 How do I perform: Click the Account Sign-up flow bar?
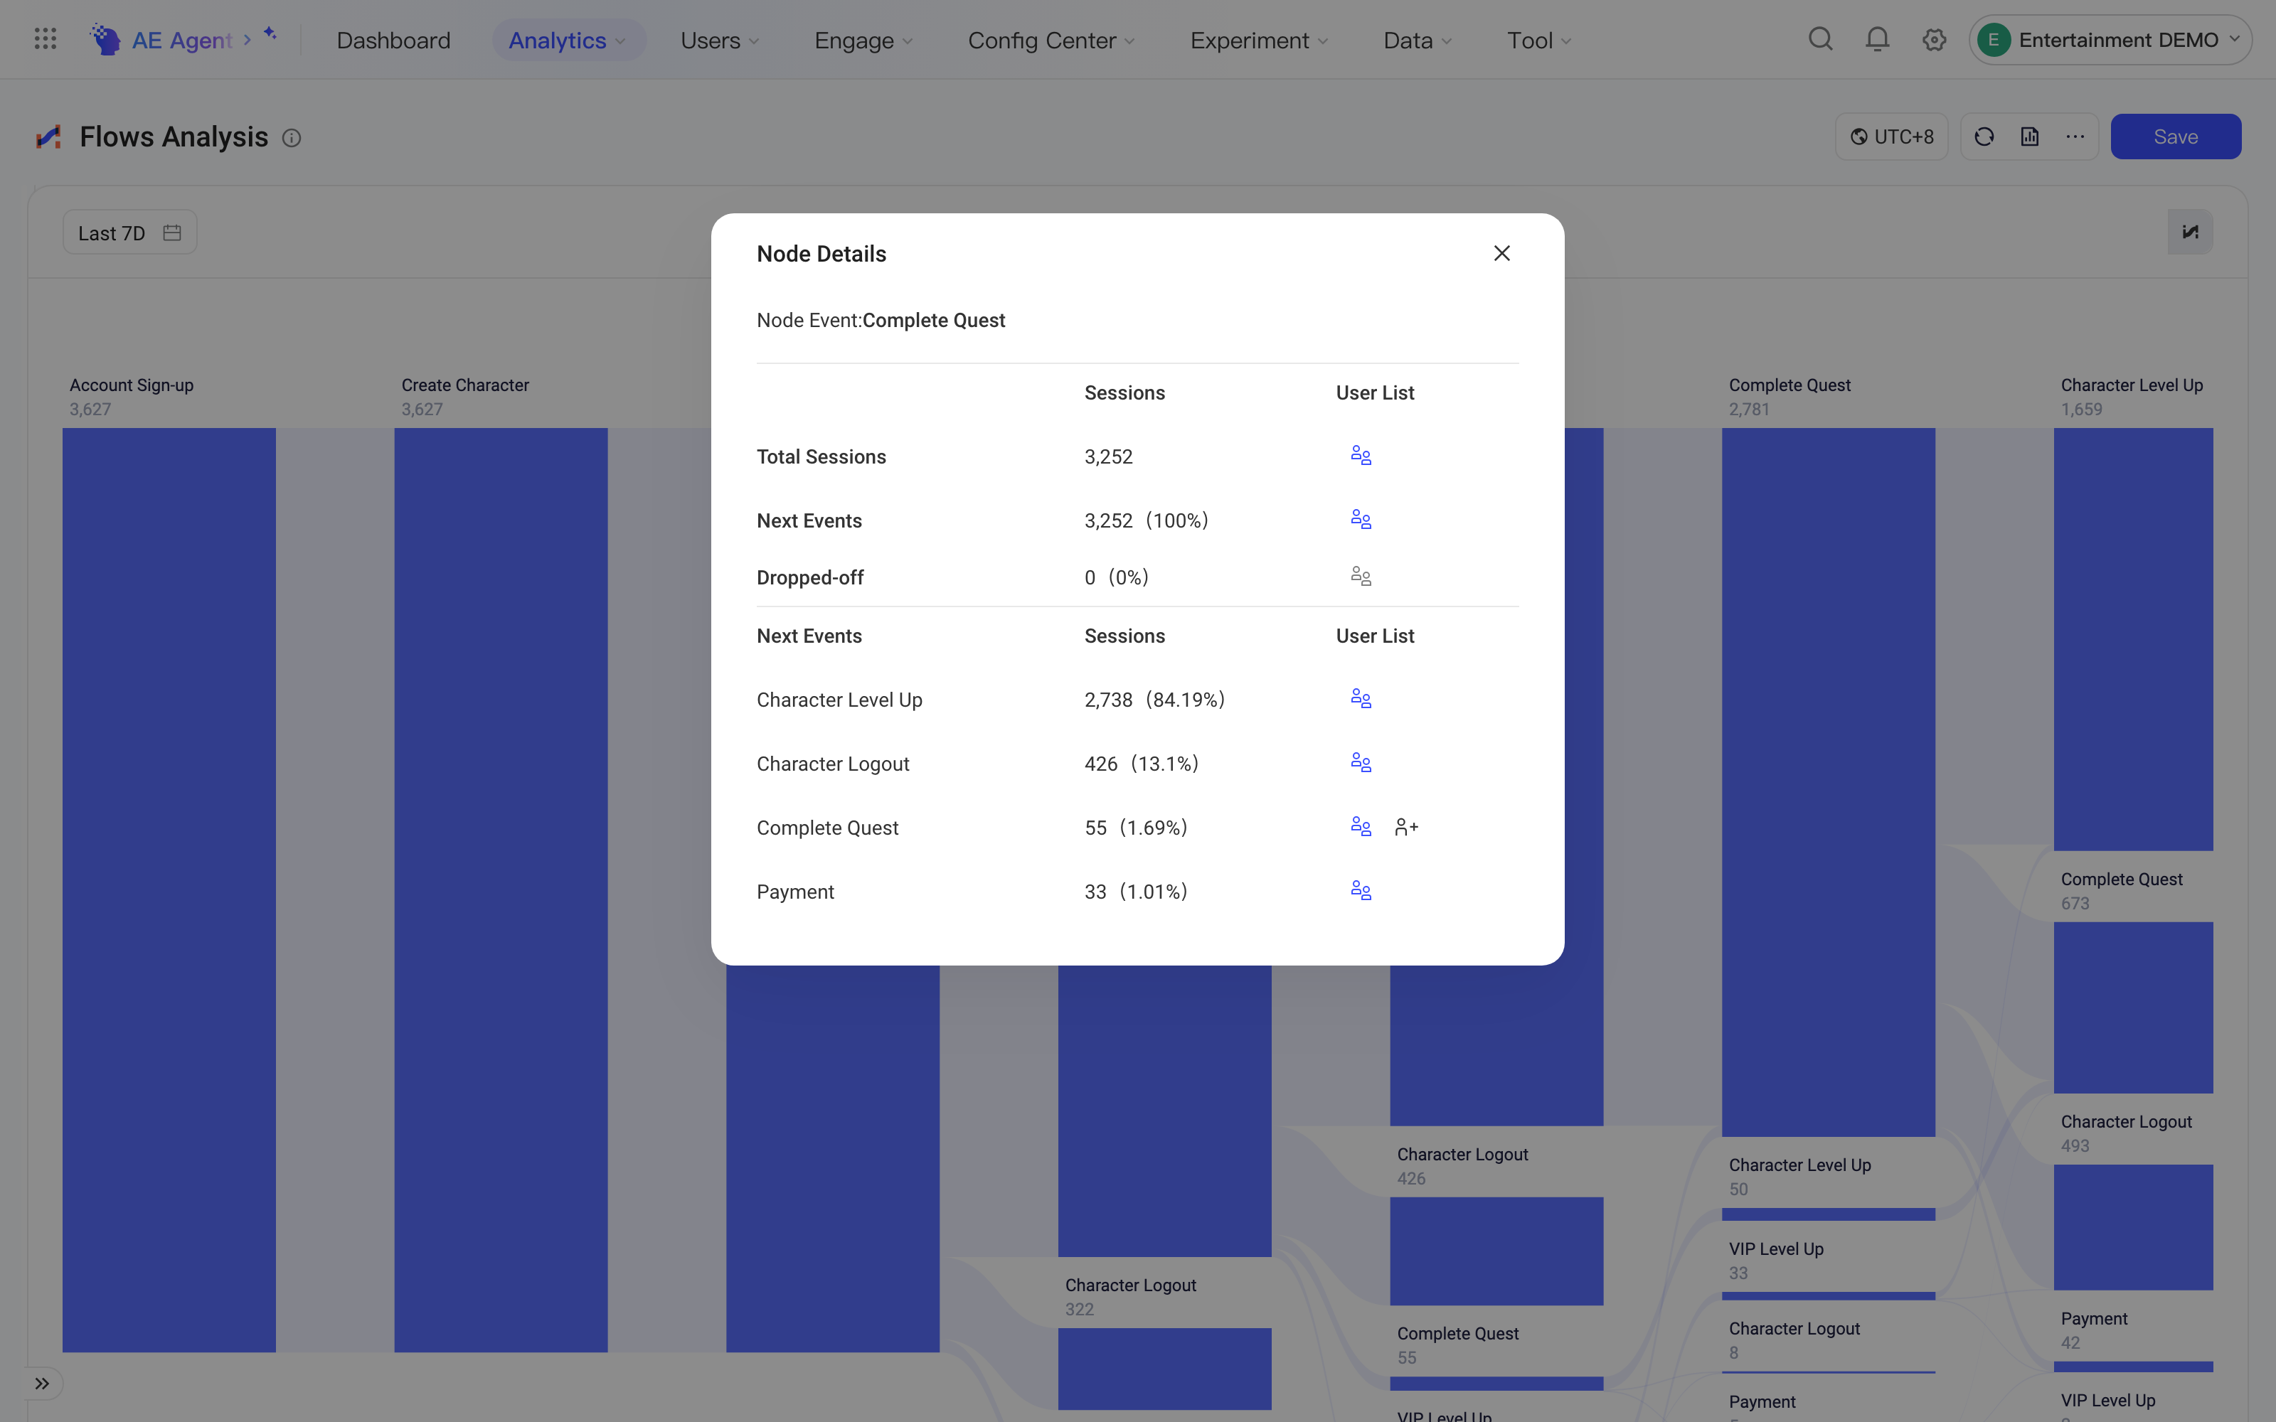169,889
